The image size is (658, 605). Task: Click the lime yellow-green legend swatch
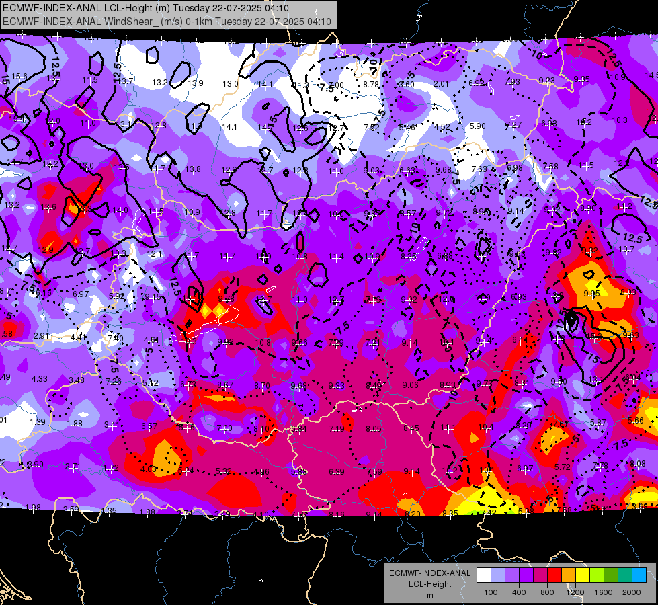(597, 575)
